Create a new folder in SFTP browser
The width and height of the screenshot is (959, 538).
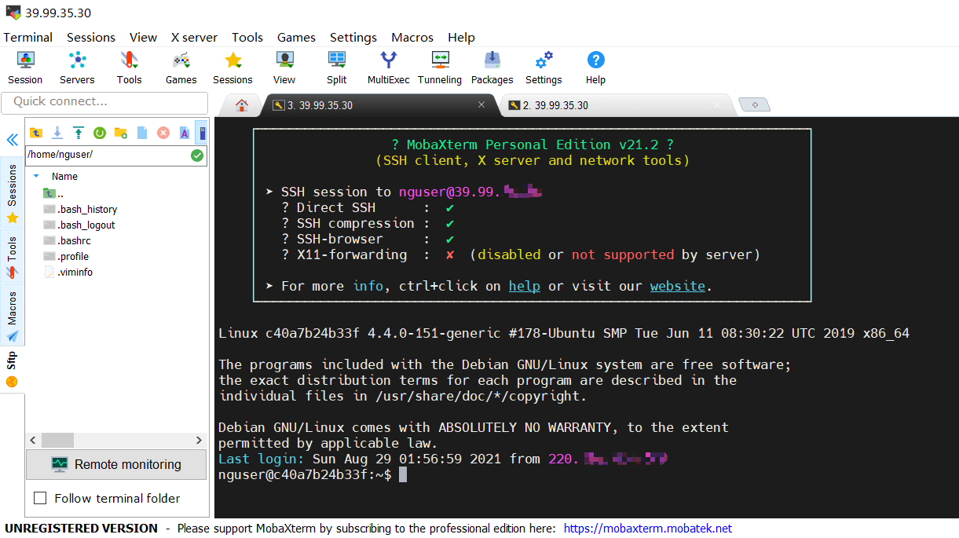click(121, 133)
